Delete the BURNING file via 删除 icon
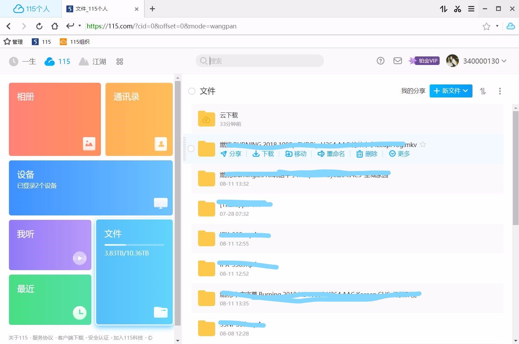 366,154
